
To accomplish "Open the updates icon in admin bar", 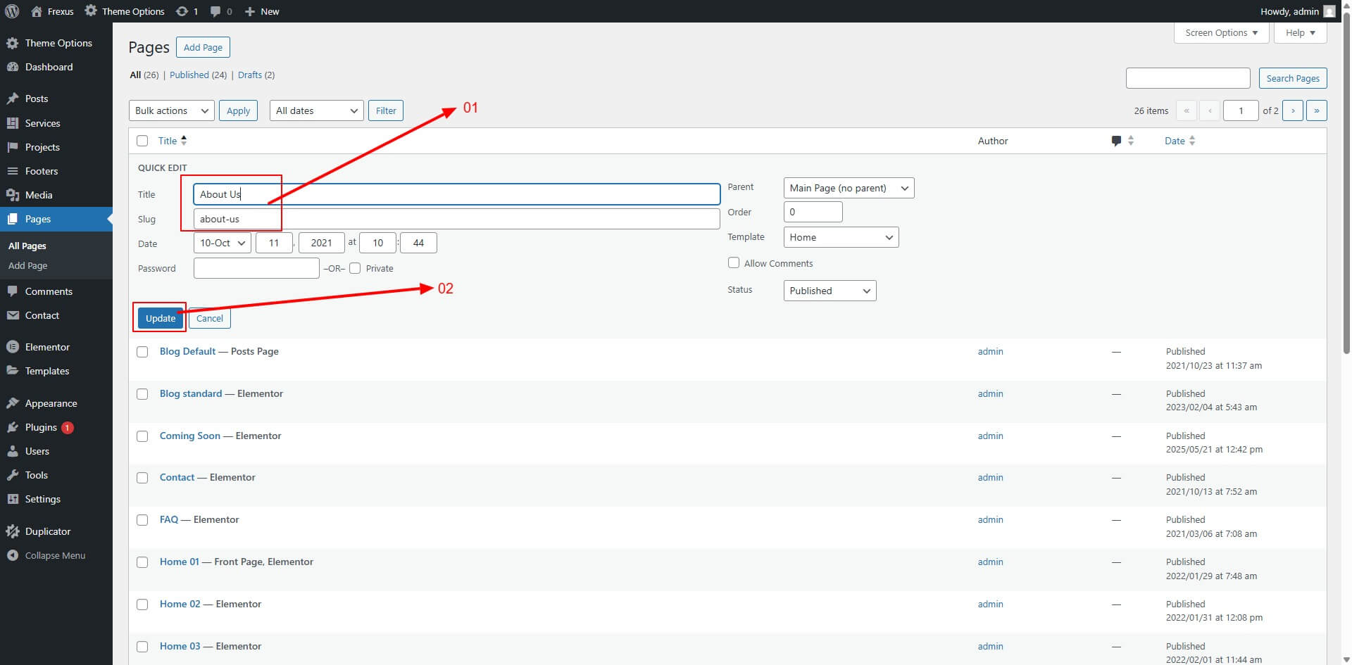I will click(182, 11).
